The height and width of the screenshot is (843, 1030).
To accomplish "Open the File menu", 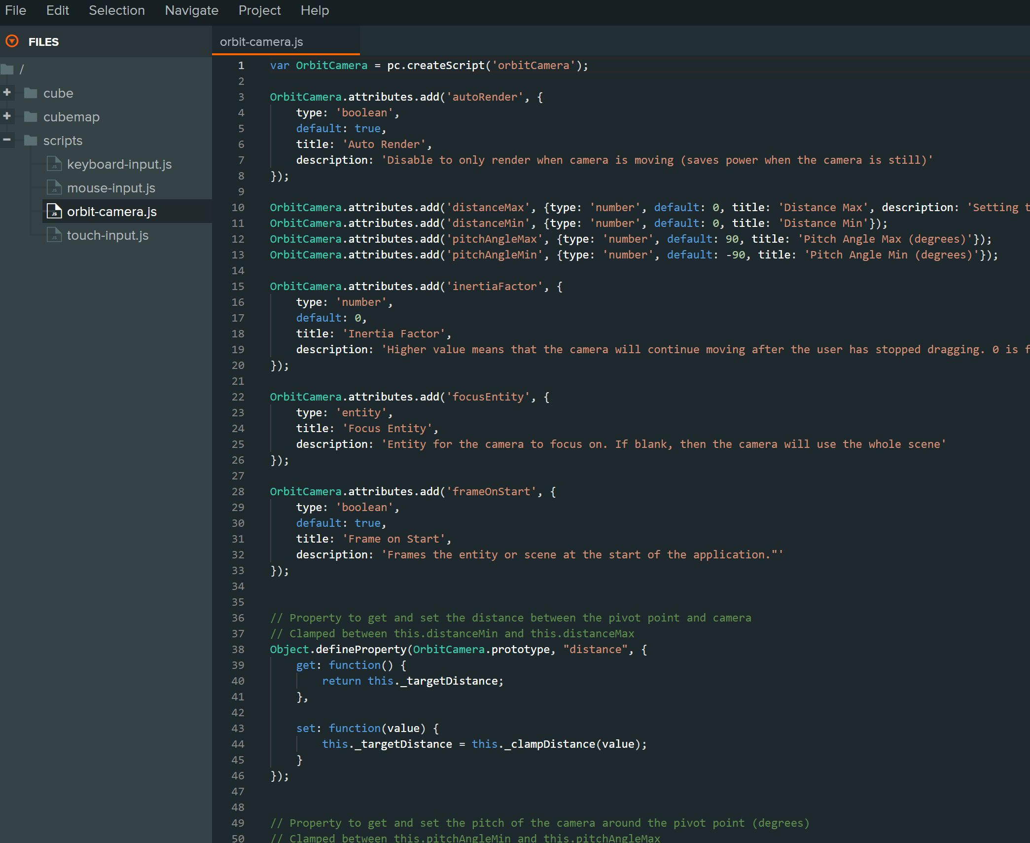I will coord(15,10).
